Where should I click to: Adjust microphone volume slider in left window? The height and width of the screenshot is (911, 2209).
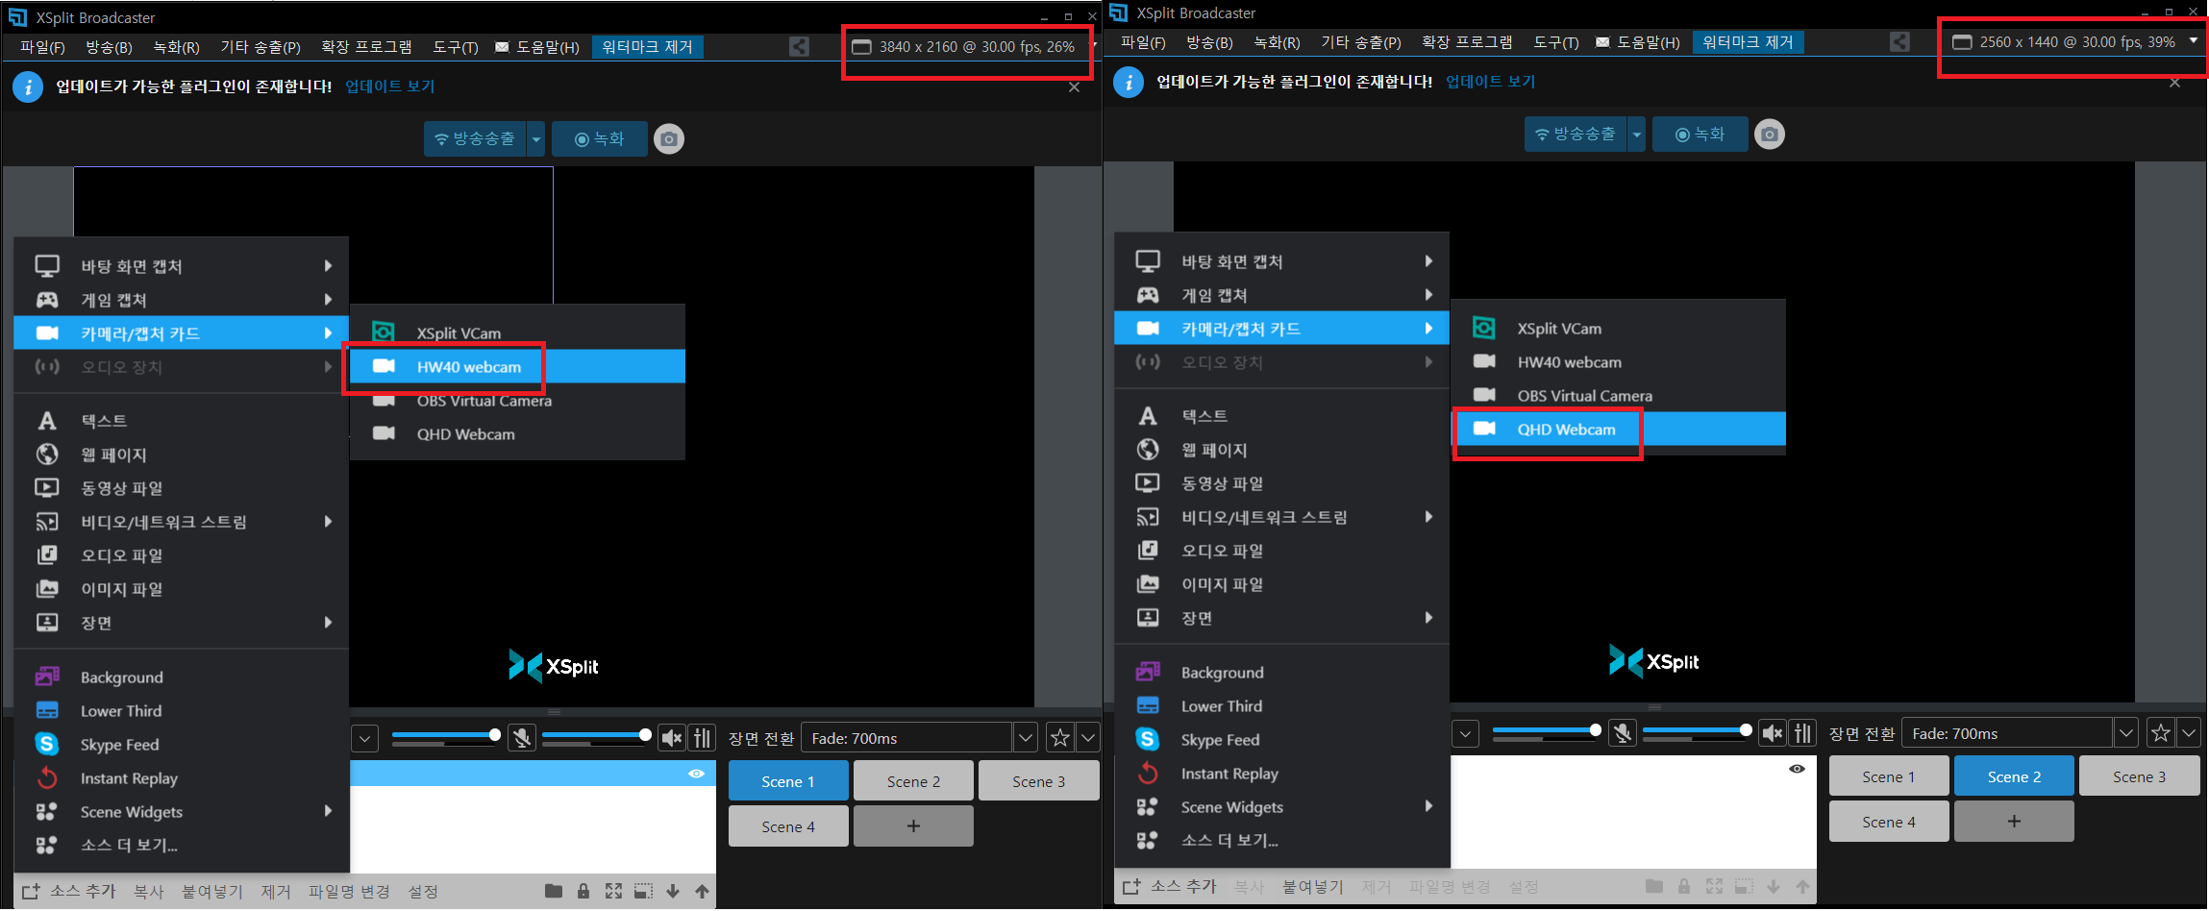[x=446, y=736]
